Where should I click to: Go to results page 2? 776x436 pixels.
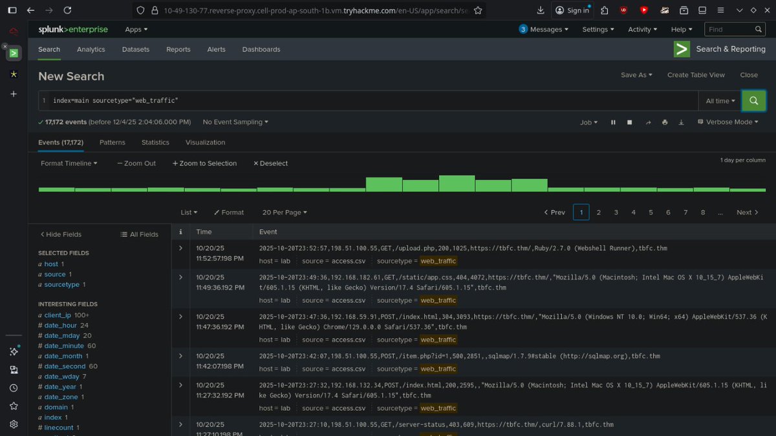pos(599,213)
